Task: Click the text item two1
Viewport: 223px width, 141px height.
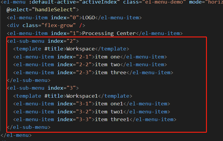Action: coord(109,112)
